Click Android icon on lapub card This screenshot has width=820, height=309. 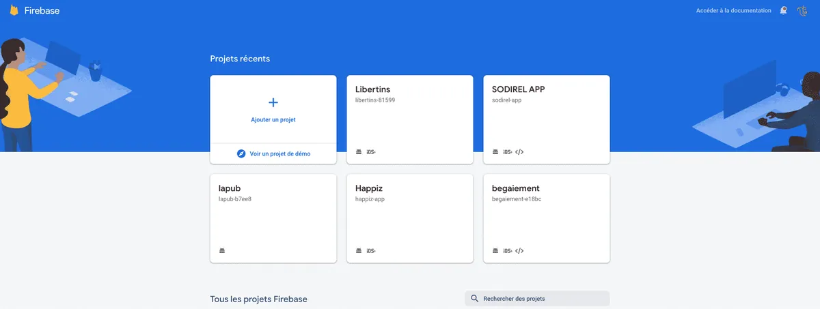coord(222,250)
